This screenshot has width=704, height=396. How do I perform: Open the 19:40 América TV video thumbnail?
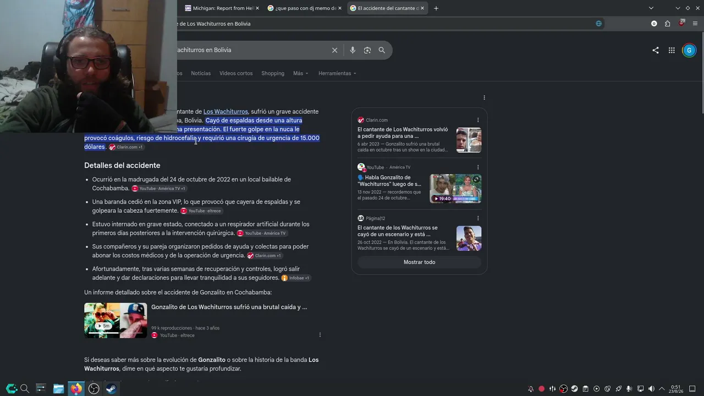(455, 189)
